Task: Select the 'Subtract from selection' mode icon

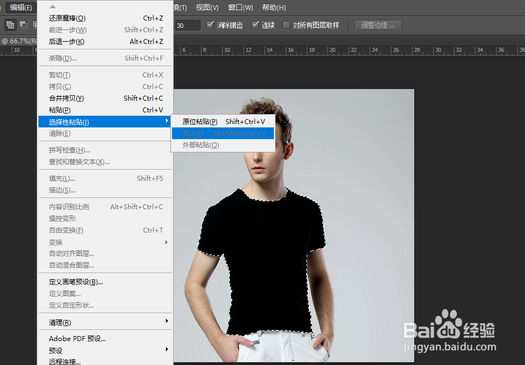Action: point(23,24)
